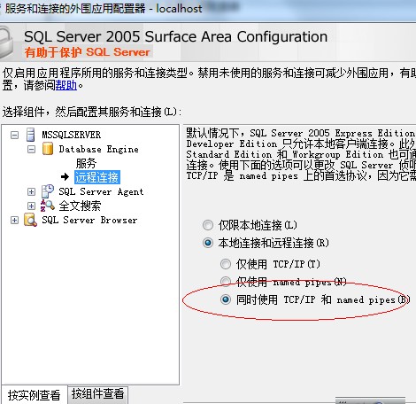The height and width of the screenshot is (404, 416).
Task: Select the 服务 tree item
Action: tap(86, 163)
